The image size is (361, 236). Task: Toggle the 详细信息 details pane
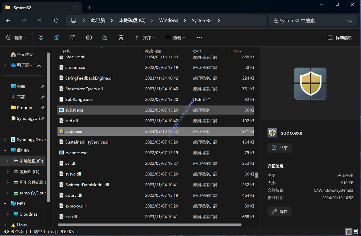340,38
